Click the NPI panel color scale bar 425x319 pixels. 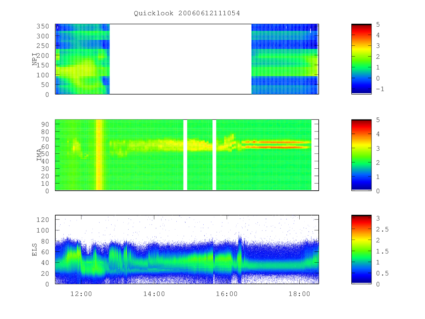[x=361, y=59]
